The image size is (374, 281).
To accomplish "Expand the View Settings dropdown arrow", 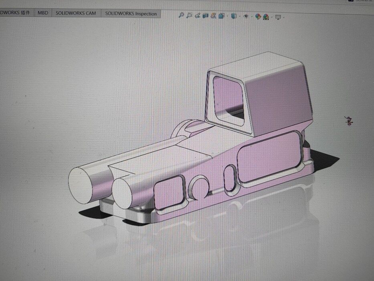I will pos(283,17).
